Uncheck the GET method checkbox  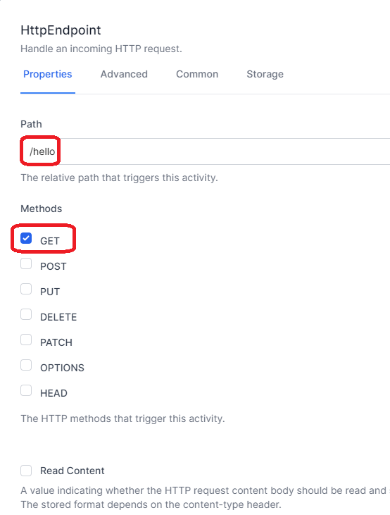click(26, 238)
